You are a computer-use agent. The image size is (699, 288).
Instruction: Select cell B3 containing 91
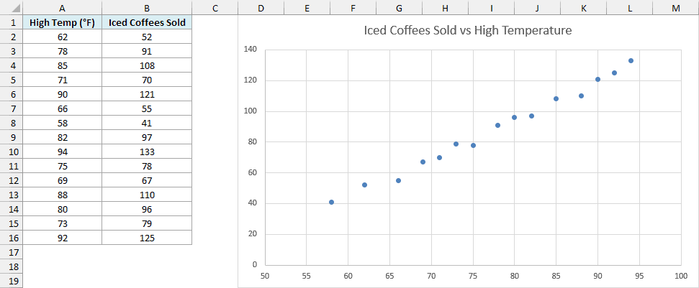pos(147,51)
